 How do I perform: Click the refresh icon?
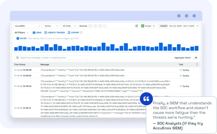137,26
